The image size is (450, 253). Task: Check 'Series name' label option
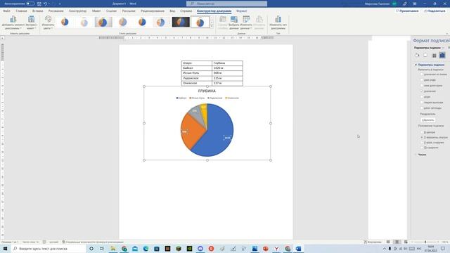(422, 80)
